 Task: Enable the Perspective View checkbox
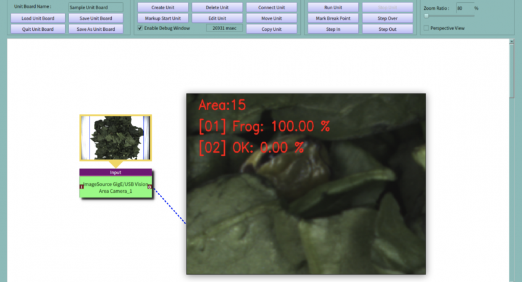click(x=427, y=28)
